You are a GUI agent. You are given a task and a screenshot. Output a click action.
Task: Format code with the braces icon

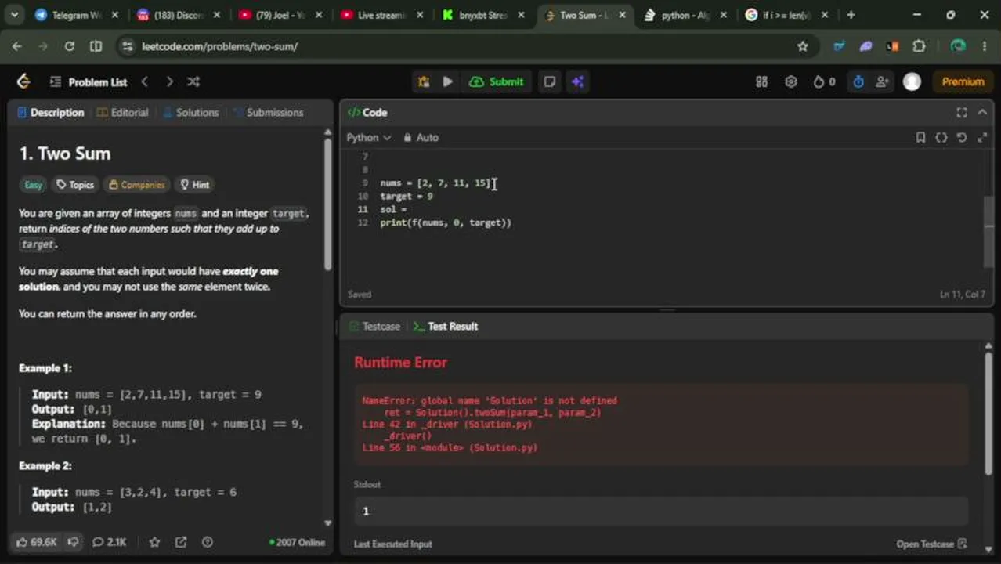[941, 137]
